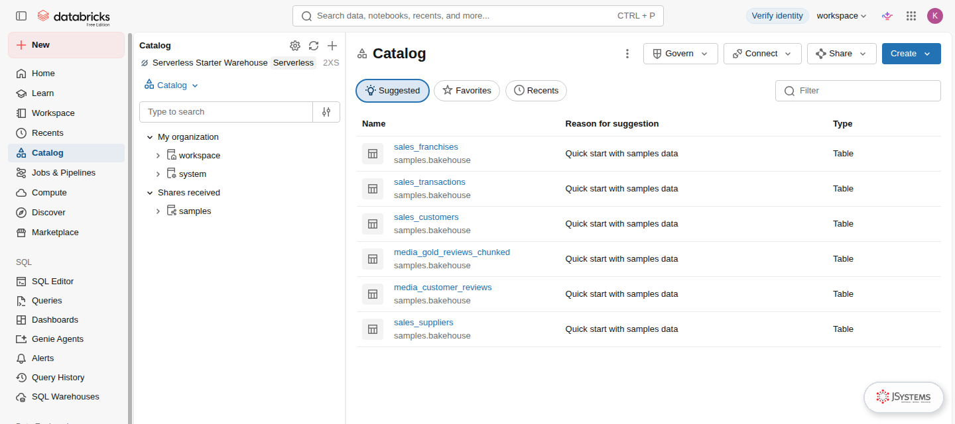Open Query History in sidebar

pyautogui.click(x=66, y=378)
